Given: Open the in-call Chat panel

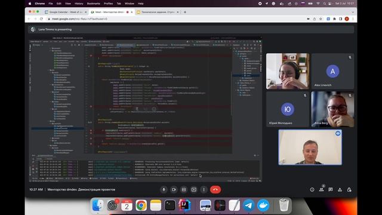Looking at the screenshot, I should point(331,190).
